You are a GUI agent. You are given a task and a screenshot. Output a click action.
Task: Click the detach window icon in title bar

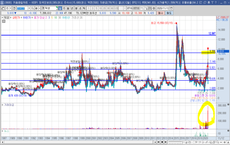click(205, 2)
